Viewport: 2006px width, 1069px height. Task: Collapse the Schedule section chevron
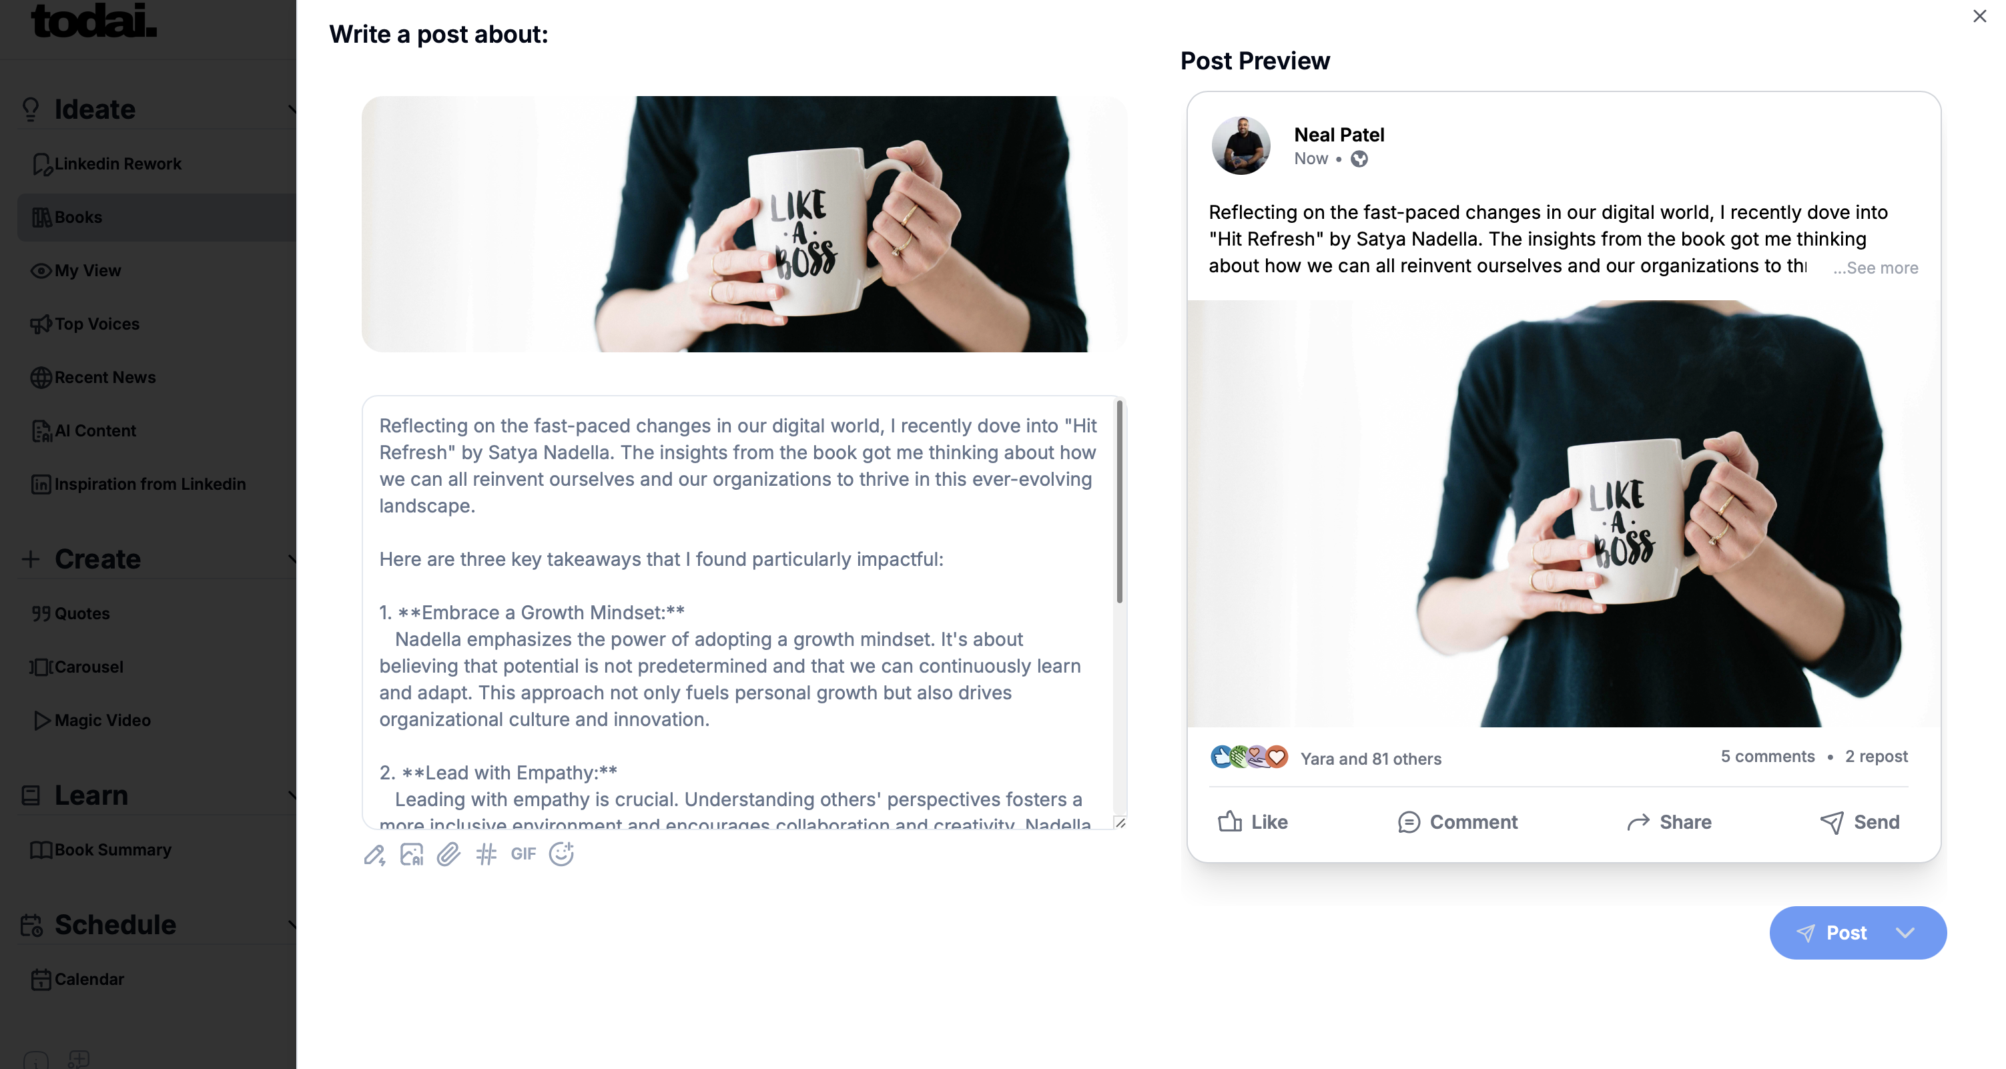coord(291,925)
